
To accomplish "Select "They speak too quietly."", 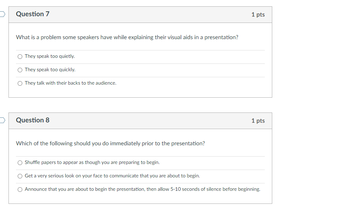I will coord(20,56).
